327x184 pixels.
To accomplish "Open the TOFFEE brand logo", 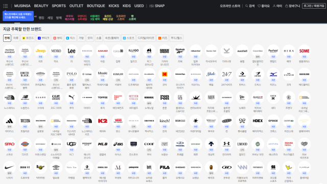I will (x=103, y=98).
